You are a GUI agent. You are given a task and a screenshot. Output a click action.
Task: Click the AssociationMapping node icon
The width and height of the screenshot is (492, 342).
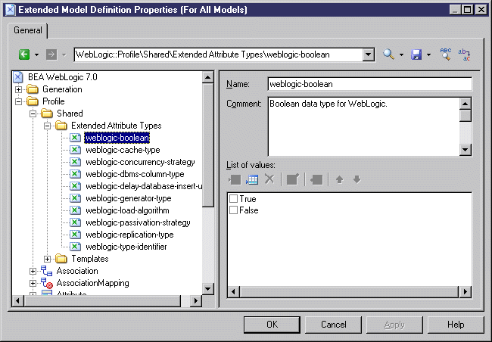pyautogui.click(x=46, y=283)
